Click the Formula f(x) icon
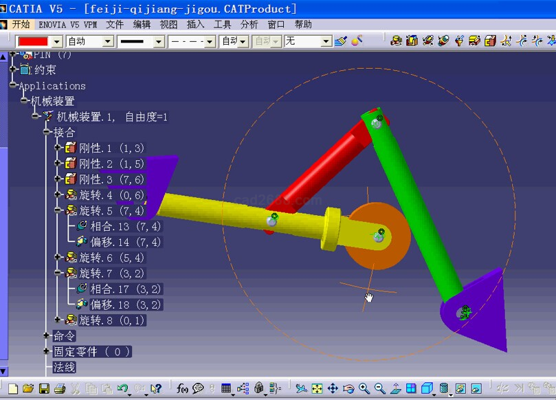This screenshot has width=556, height=400. [182, 389]
